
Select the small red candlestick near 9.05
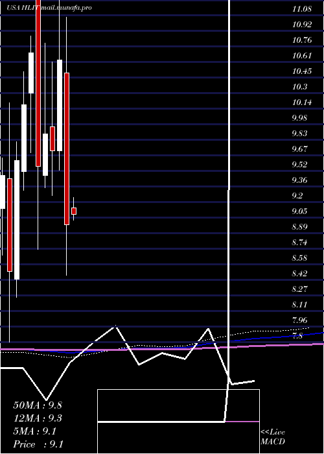tap(74, 211)
